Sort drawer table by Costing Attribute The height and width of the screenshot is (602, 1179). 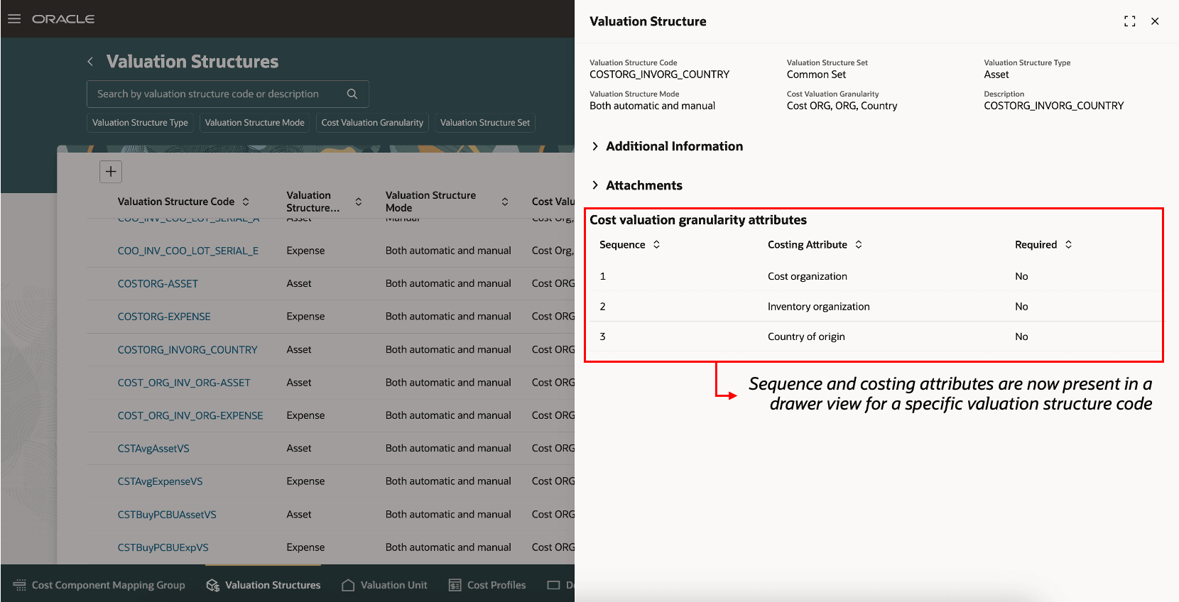(x=859, y=244)
